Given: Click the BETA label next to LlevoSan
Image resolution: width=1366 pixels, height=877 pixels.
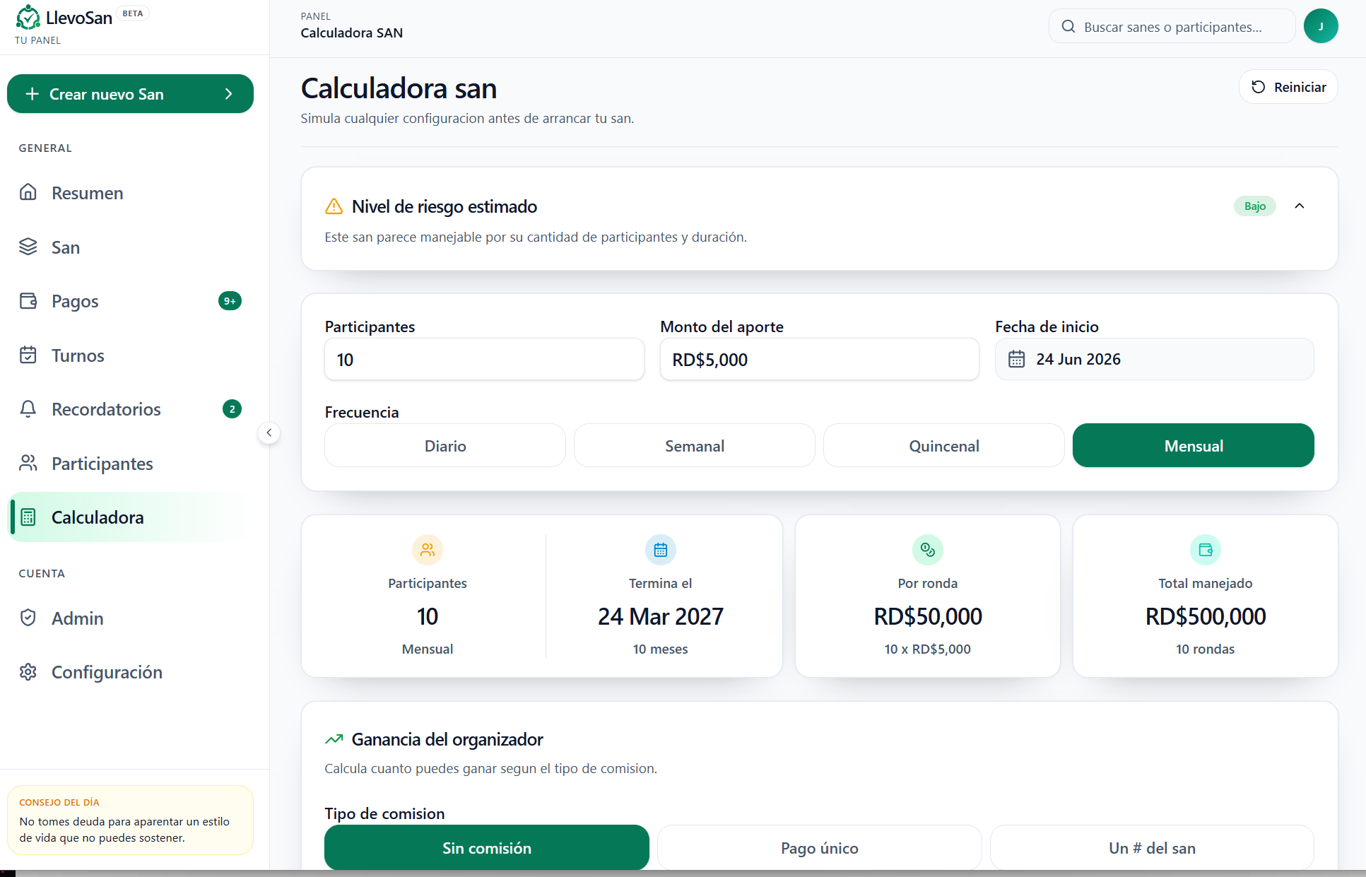Looking at the screenshot, I should pyautogui.click(x=133, y=13).
